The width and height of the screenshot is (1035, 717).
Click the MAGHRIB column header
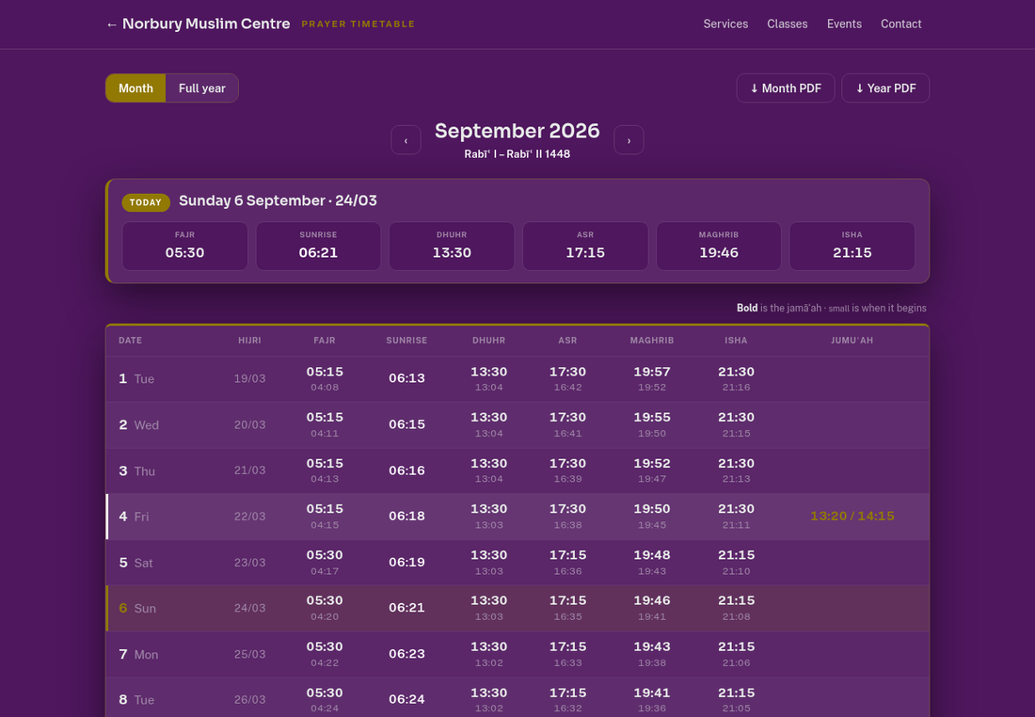pos(651,340)
